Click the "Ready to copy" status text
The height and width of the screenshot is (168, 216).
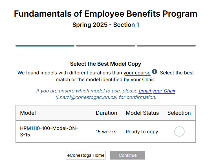pyautogui.click(x=142, y=132)
